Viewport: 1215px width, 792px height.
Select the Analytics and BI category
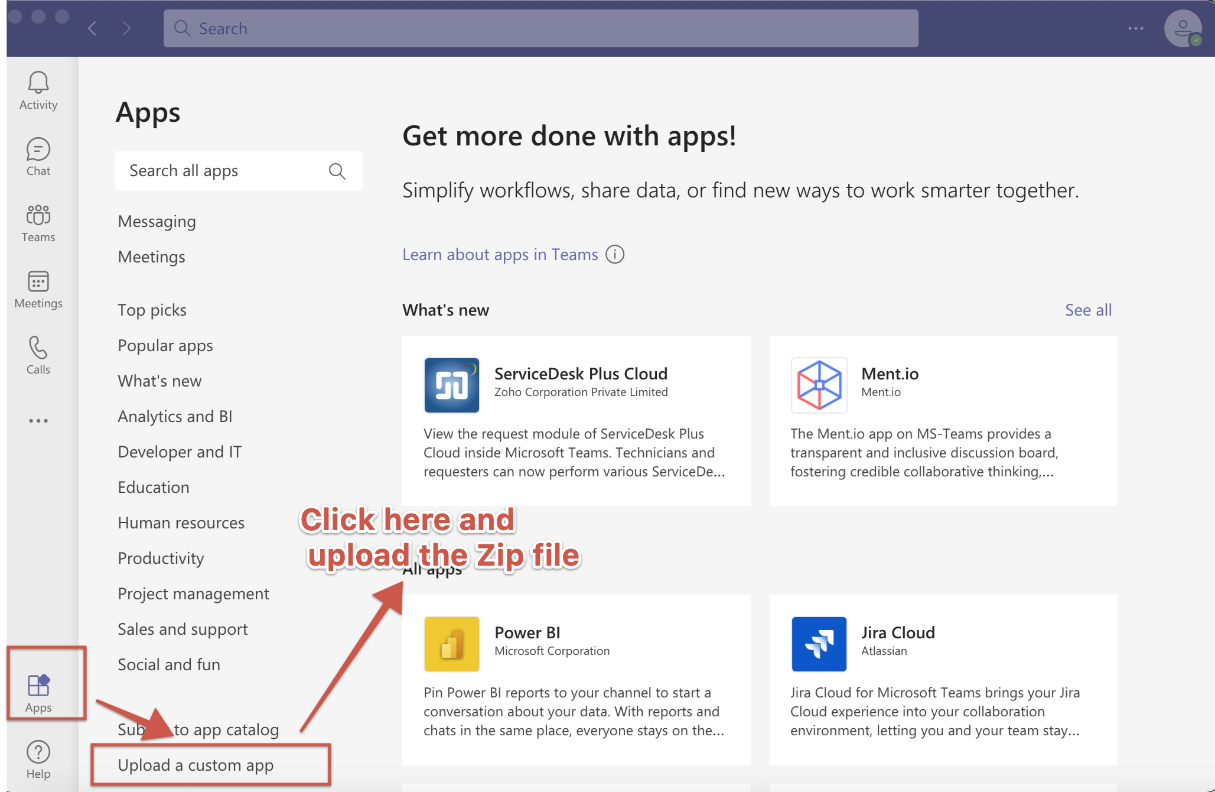[x=175, y=417]
